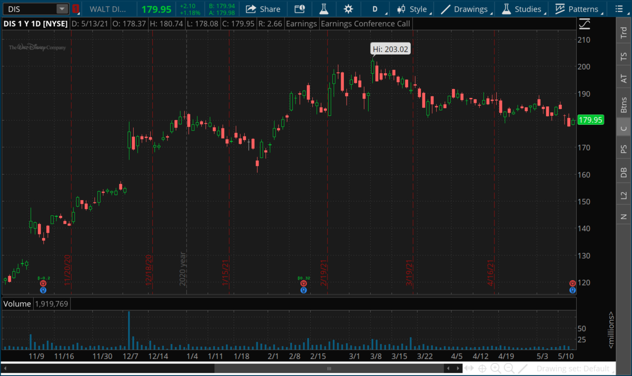Image resolution: width=632 pixels, height=376 pixels.
Task: Open the Trd side tab
Action: 624,33
